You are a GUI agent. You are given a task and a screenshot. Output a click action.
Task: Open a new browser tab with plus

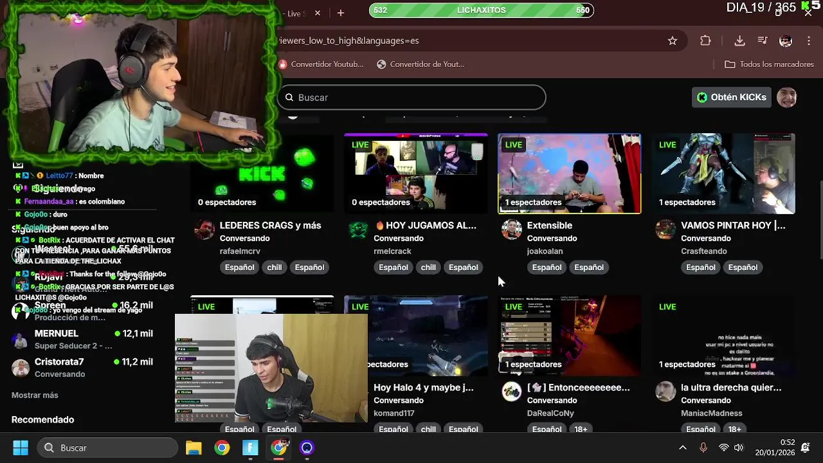[341, 13]
